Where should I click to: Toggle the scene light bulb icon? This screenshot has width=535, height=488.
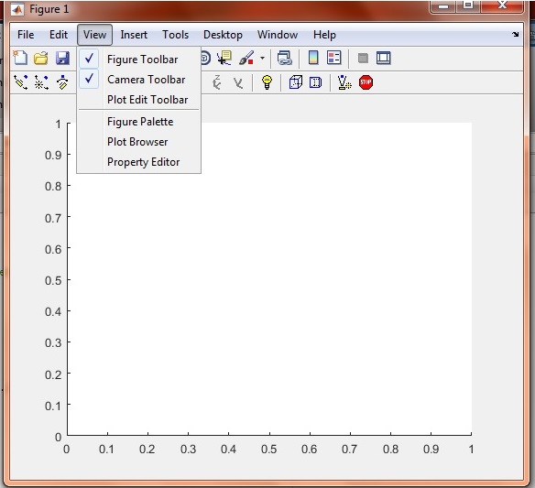pyautogui.click(x=267, y=82)
